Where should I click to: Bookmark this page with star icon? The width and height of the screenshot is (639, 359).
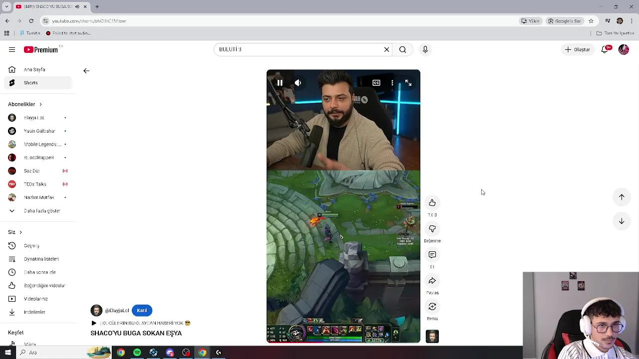coord(591,21)
